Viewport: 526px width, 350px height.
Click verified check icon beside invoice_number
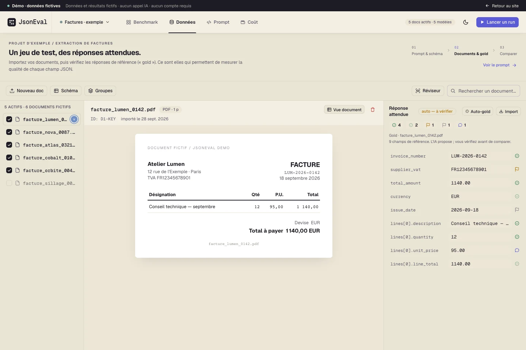click(517, 156)
